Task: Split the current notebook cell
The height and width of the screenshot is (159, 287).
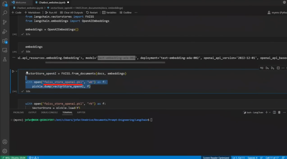Action: [x=278, y=68]
